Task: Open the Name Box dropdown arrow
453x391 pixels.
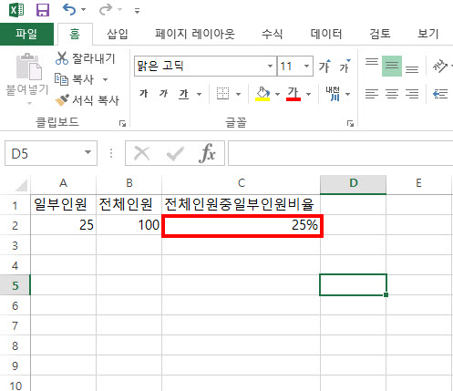Action: click(x=88, y=152)
